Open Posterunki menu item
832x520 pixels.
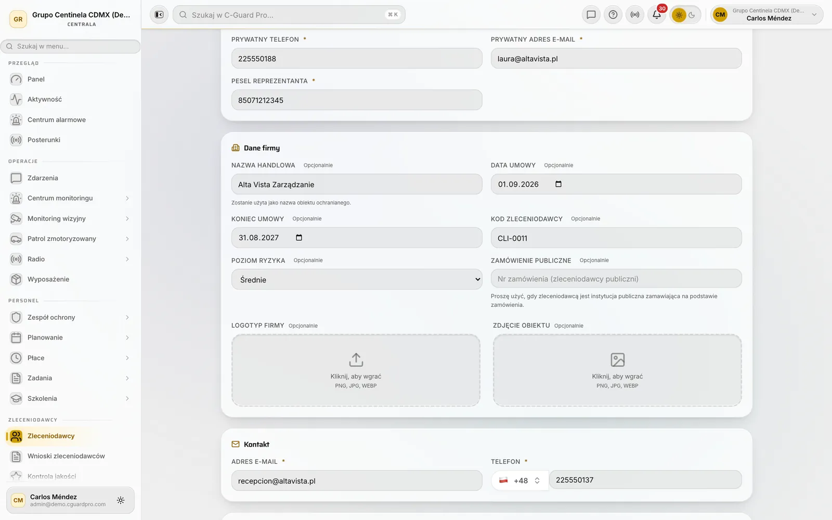coord(70,140)
